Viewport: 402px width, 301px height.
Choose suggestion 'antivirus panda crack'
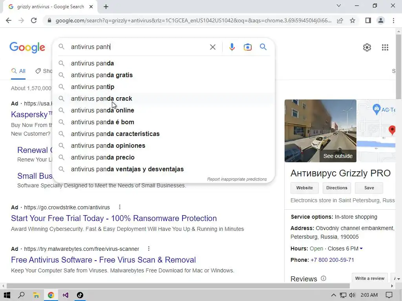point(163,98)
